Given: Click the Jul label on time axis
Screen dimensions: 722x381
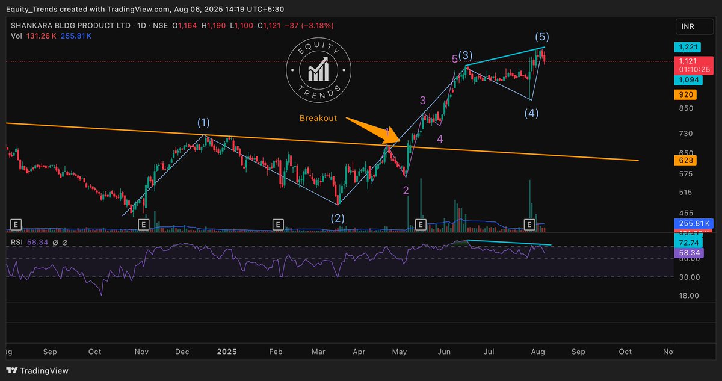Looking at the screenshot, I should 489,351.
